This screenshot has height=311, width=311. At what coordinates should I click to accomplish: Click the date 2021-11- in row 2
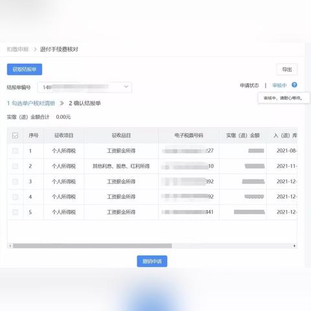(x=286, y=166)
